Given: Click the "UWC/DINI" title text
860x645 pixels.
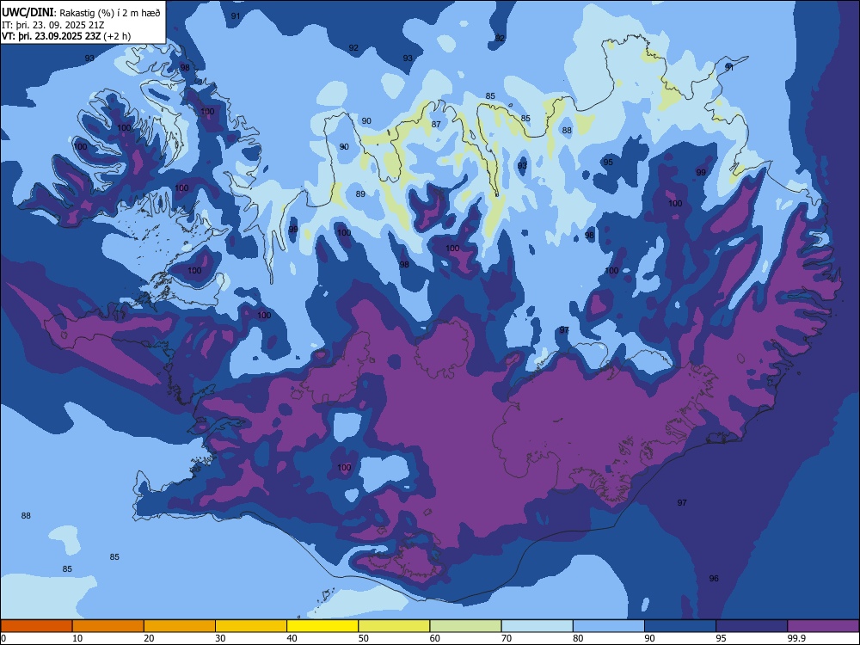Looking at the screenshot, I should point(28,12).
